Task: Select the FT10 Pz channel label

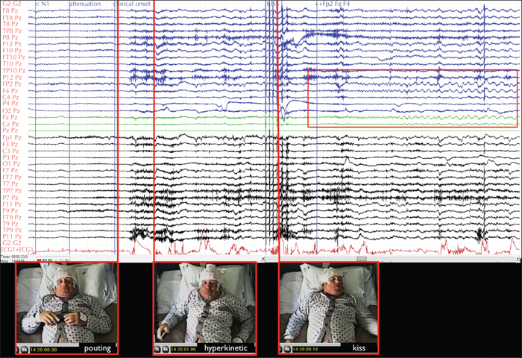Action: click(13, 57)
